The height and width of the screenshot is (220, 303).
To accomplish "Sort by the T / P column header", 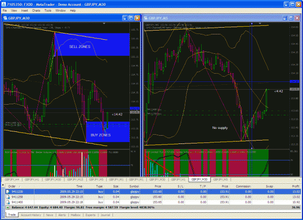I will [203, 186].
